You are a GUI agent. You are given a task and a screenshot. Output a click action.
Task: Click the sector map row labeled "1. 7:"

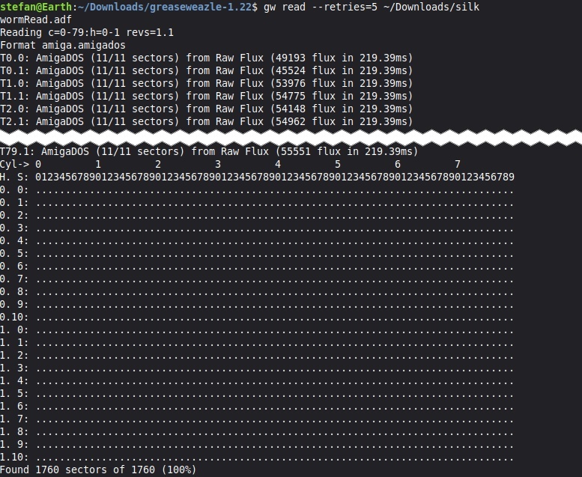pos(257,419)
